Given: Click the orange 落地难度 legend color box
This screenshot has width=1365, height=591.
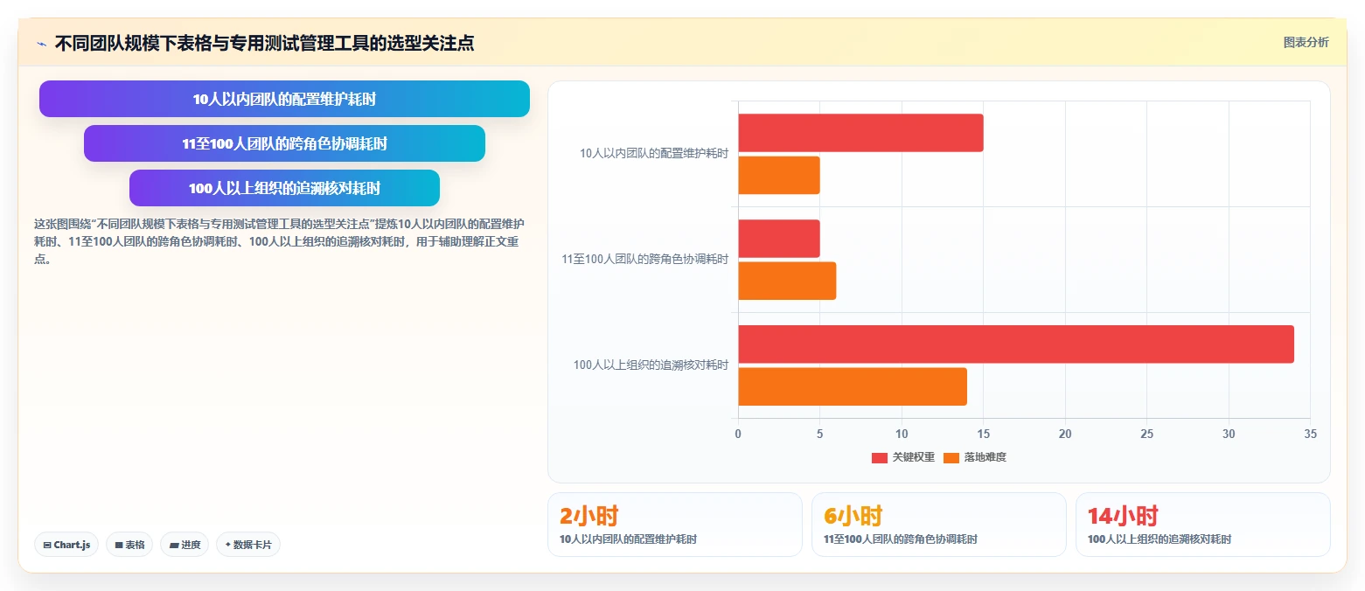Looking at the screenshot, I should 951,458.
